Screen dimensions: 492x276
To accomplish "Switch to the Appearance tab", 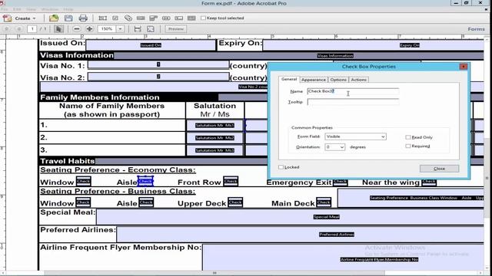I will click(314, 80).
